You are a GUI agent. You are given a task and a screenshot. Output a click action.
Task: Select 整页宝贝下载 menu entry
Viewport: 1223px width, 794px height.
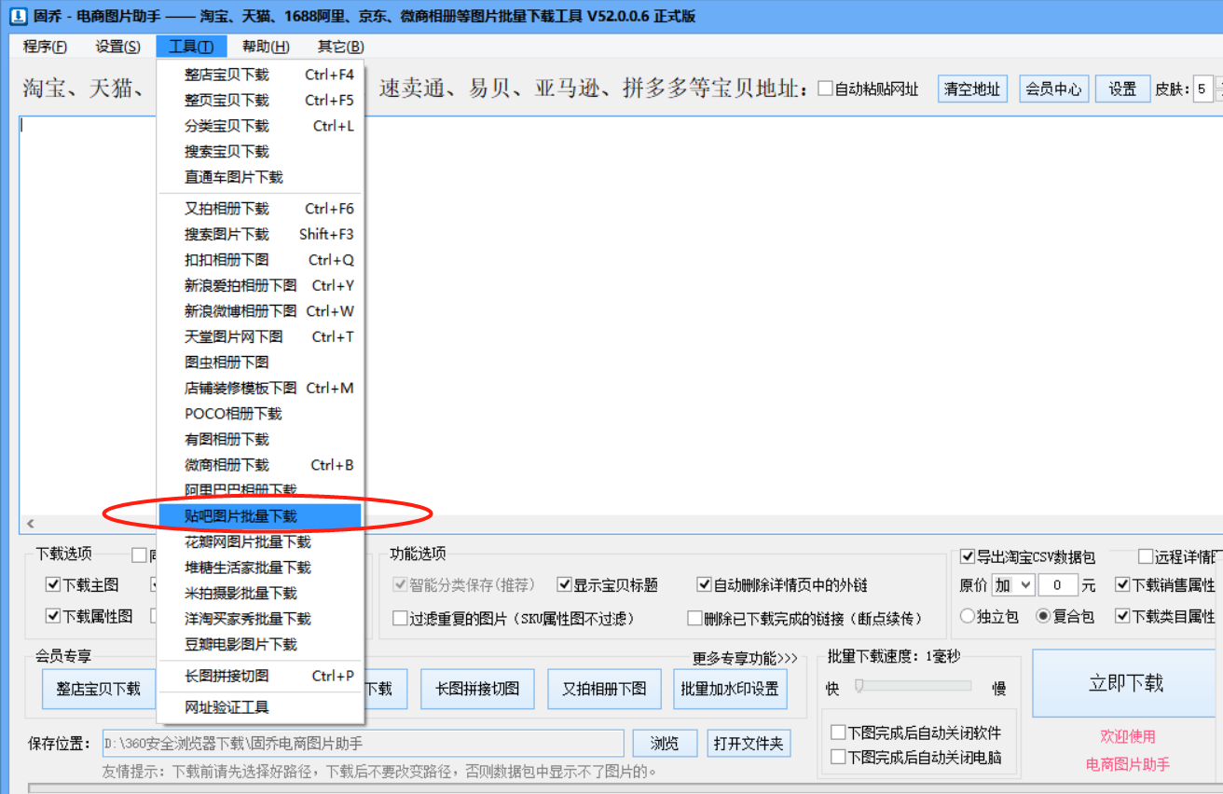(x=260, y=100)
